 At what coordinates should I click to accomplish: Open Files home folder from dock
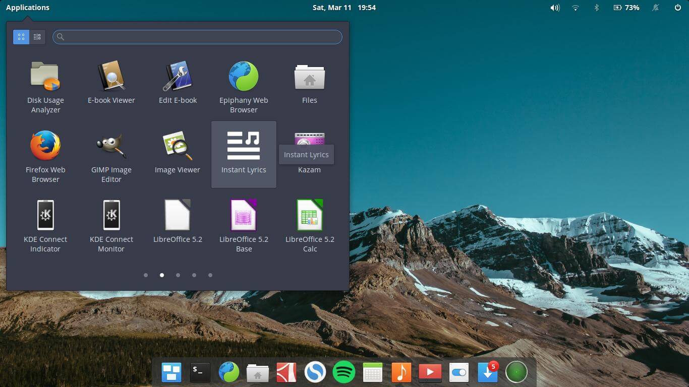[x=258, y=373]
